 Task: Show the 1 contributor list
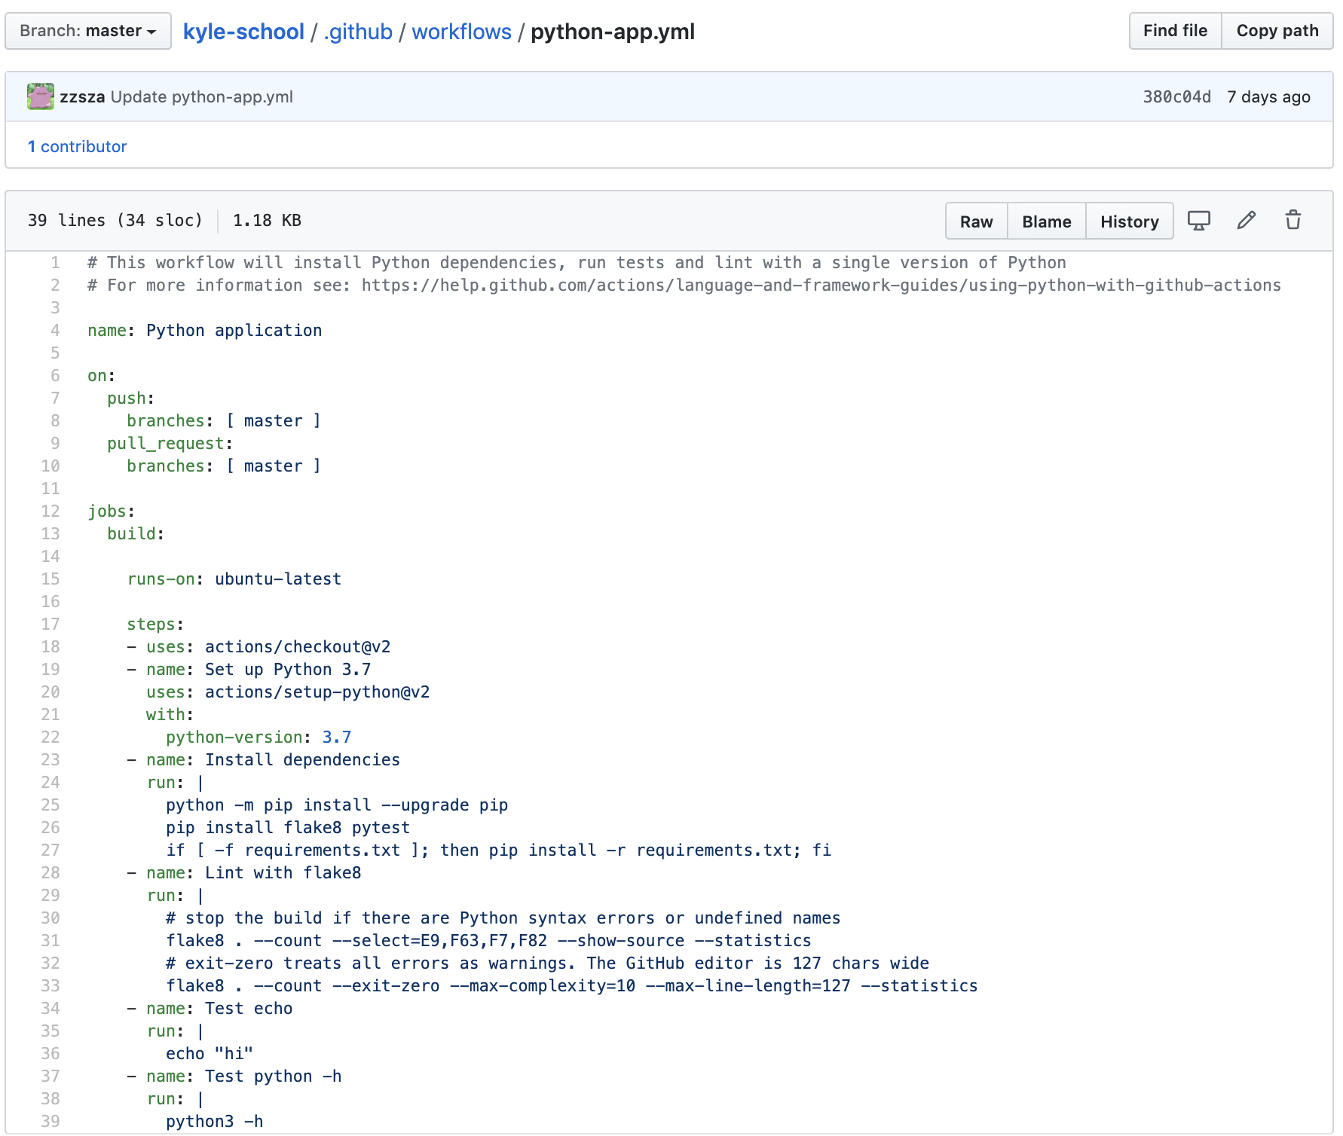(78, 147)
